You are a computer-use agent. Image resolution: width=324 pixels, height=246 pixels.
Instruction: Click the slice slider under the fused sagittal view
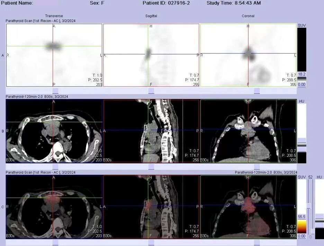[151, 242]
